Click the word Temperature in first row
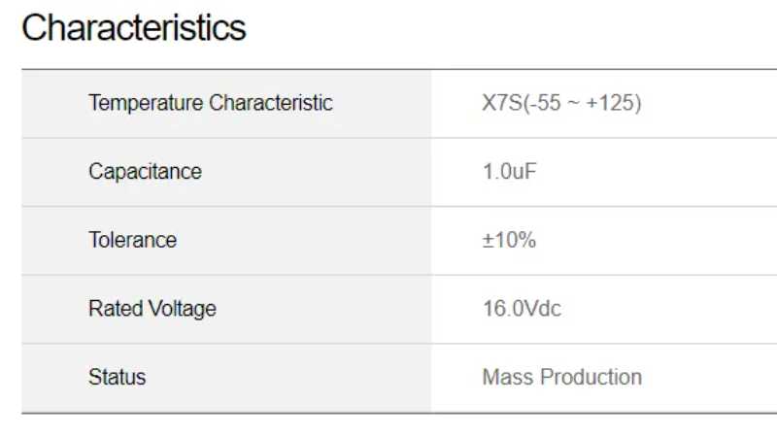This screenshot has height=437, width=777. point(147,103)
